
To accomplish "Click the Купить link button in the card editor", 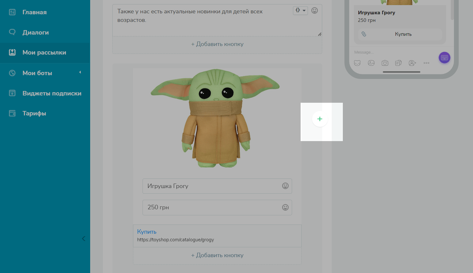I will tap(147, 232).
